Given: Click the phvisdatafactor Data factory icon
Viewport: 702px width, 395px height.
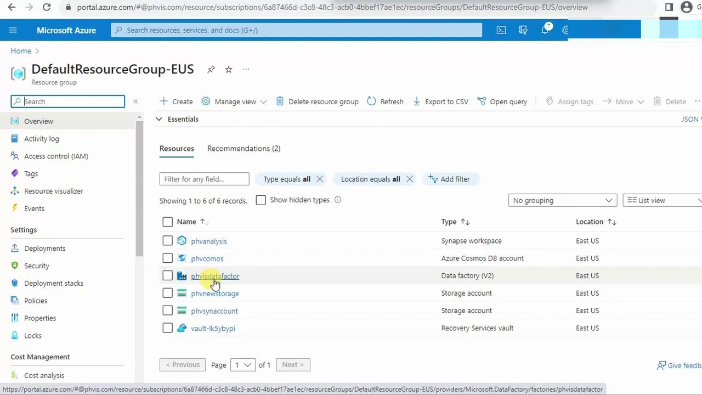Looking at the screenshot, I should coord(182,276).
